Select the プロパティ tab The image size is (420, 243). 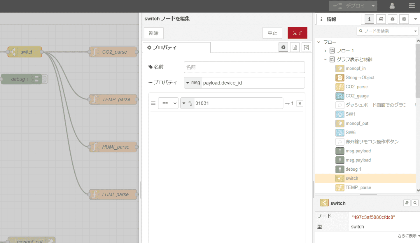[x=176, y=48]
